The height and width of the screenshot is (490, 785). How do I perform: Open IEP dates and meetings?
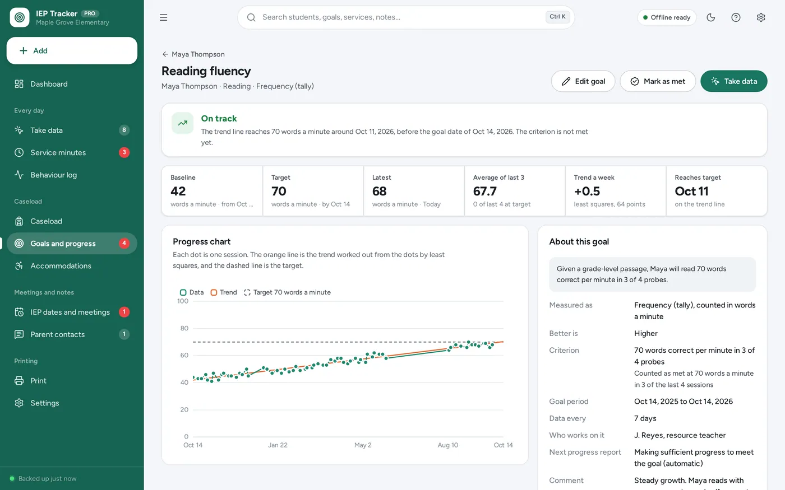pyautogui.click(x=72, y=312)
